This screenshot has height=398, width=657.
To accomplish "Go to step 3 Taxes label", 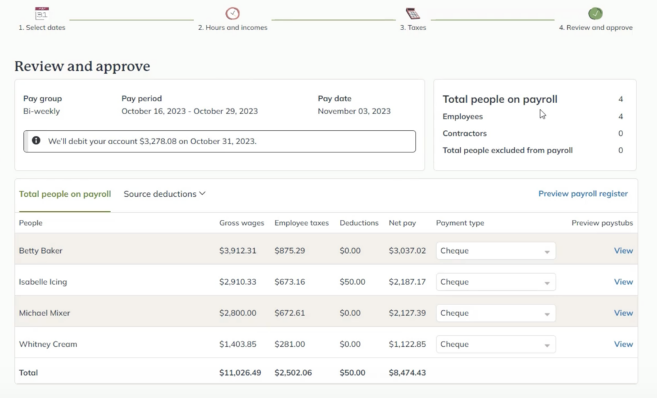I will (413, 28).
